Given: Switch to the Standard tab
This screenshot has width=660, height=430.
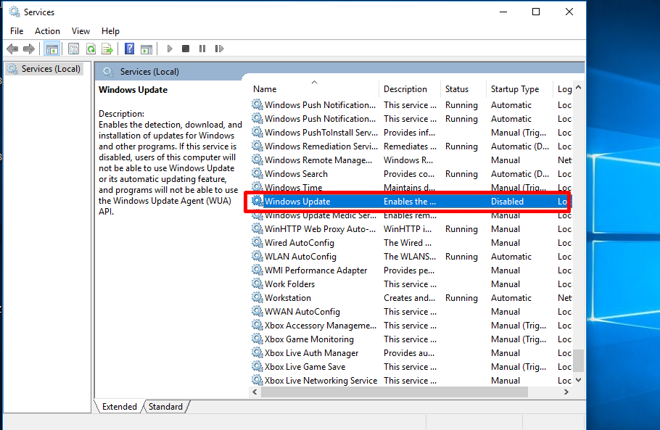Looking at the screenshot, I should (166, 407).
